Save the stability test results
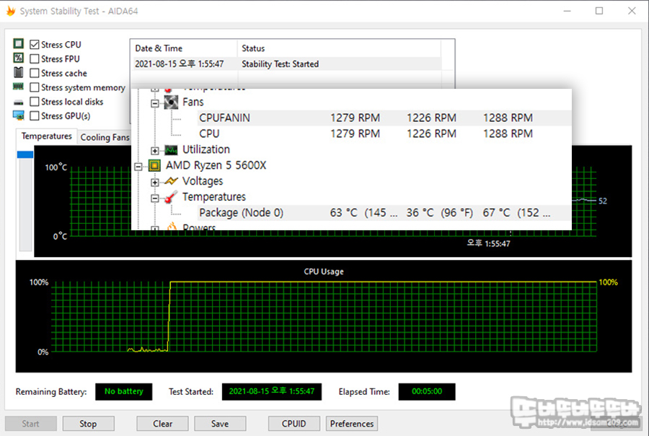This screenshot has height=436, width=649. pos(220,424)
